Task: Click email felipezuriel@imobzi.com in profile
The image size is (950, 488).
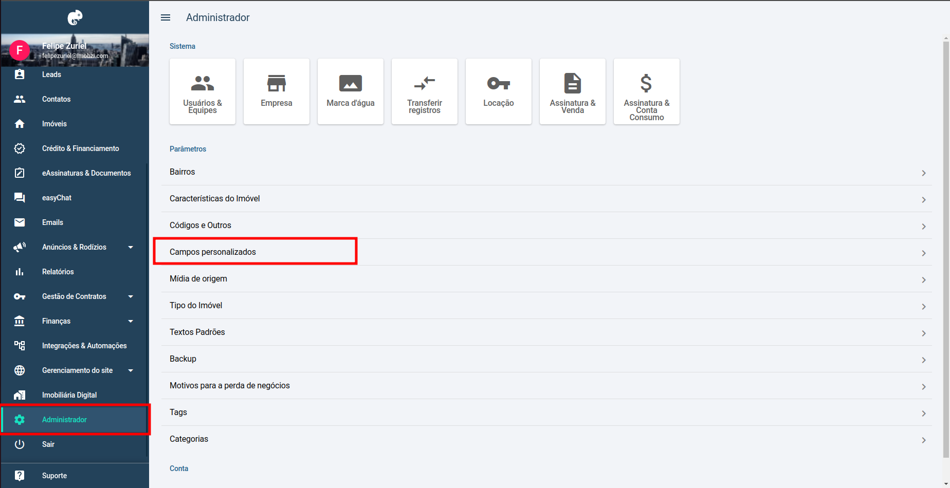Action: (75, 56)
